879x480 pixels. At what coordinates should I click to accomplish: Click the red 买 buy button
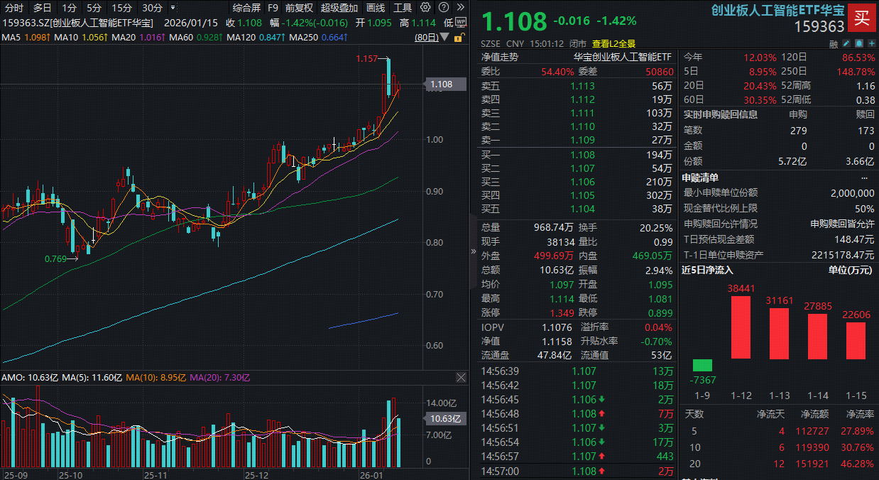[861, 18]
